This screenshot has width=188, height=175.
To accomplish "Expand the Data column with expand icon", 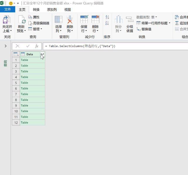I will (42, 54).
